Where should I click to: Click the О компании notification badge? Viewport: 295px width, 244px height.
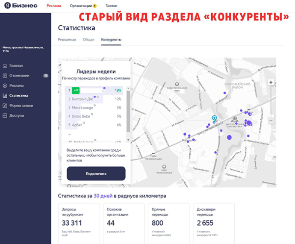pos(46,76)
